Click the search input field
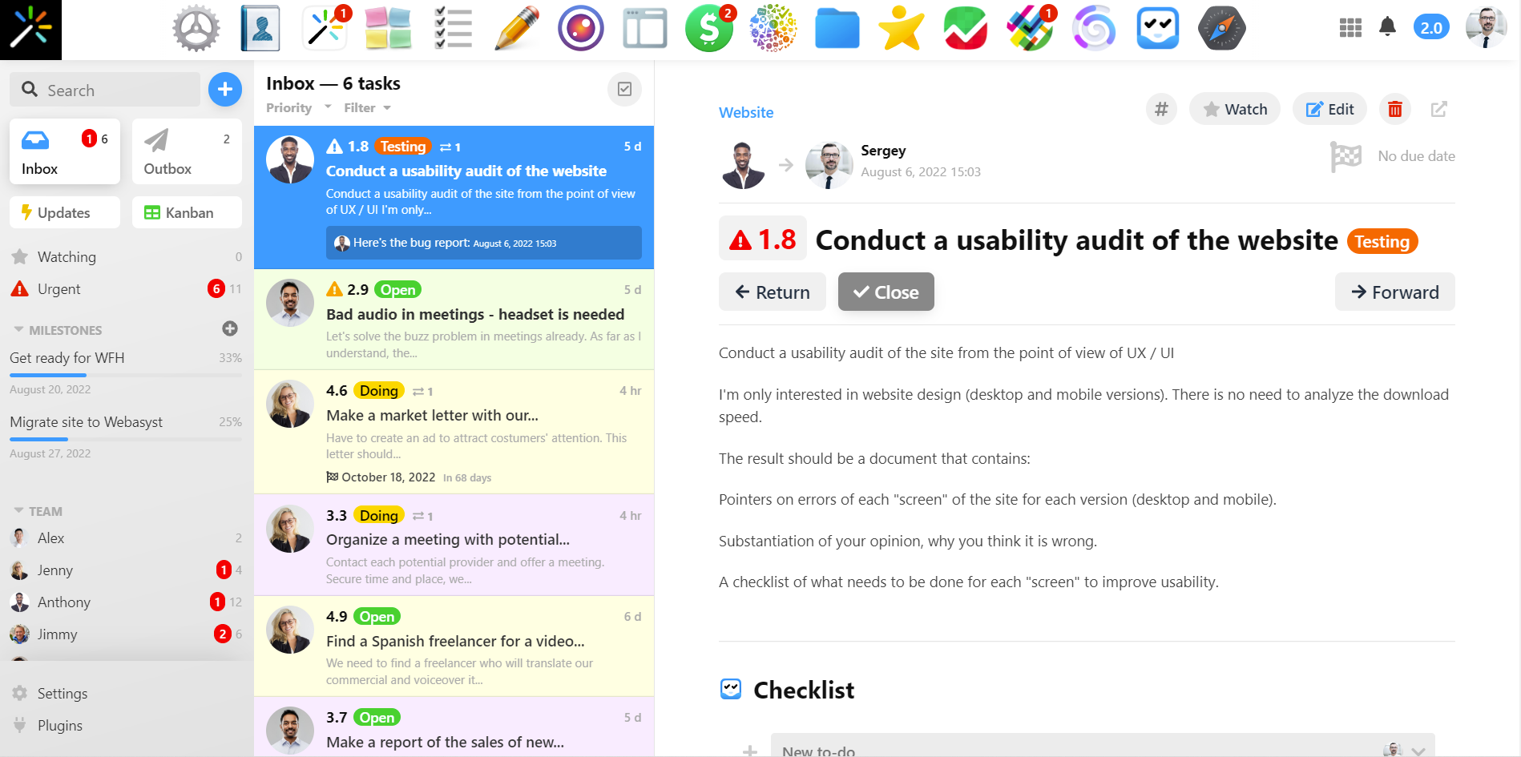The height and width of the screenshot is (757, 1521). click(104, 90)
